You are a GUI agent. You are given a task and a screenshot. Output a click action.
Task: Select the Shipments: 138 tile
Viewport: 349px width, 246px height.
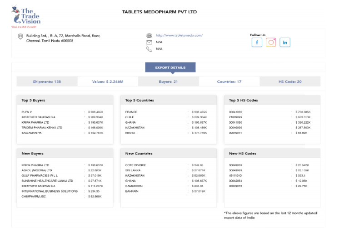click(x=47, y=82)
